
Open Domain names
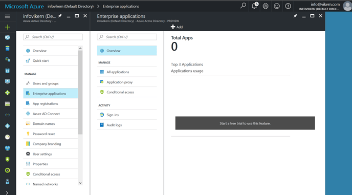[51, 124]
